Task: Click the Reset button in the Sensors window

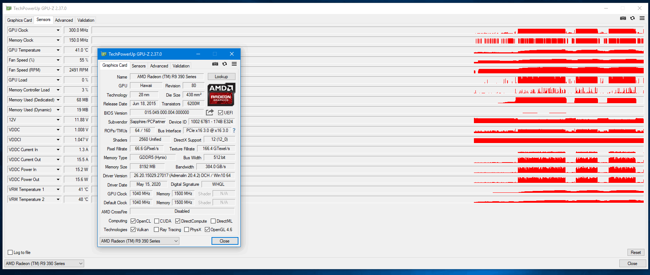Action: [636, 253]
